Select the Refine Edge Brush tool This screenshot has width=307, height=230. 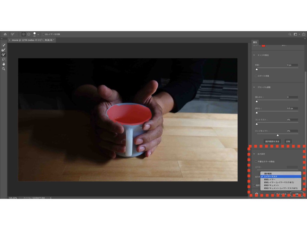tap(4, 50)
